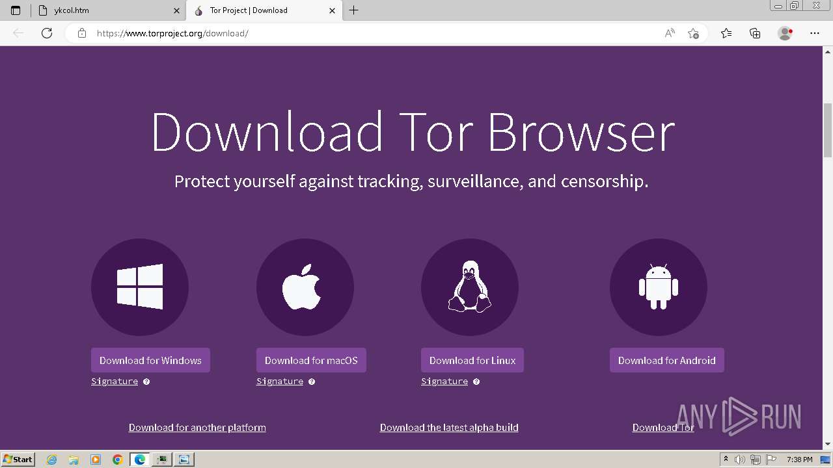Click the Linux penguin circle icon
The image size is (833, 468).
470,287
